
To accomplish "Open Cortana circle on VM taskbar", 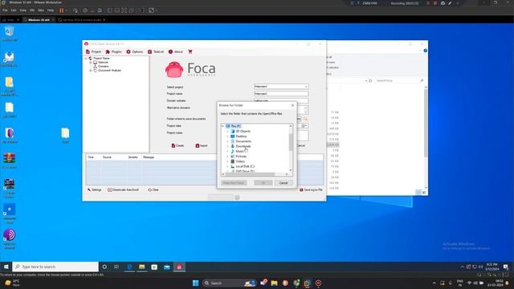I will tap(104, 267).
